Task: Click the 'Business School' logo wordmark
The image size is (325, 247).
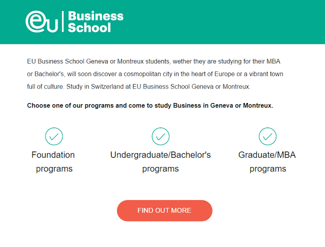Action: (95, 21)
